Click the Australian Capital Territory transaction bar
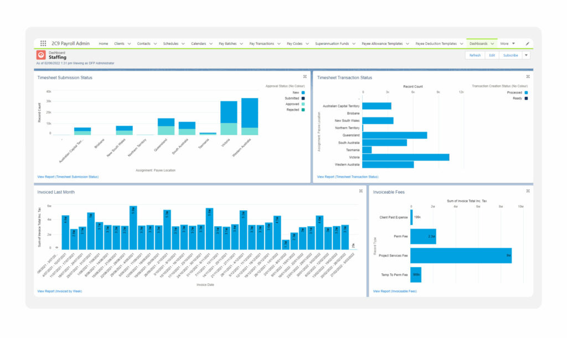 [377, 106]
